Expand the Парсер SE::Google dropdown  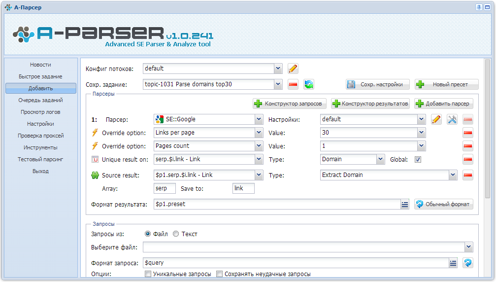pos(259,119)
